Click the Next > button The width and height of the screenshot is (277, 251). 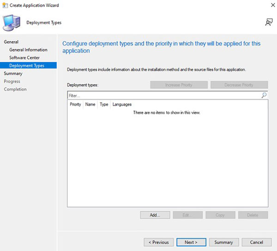[x=191, y=242]
